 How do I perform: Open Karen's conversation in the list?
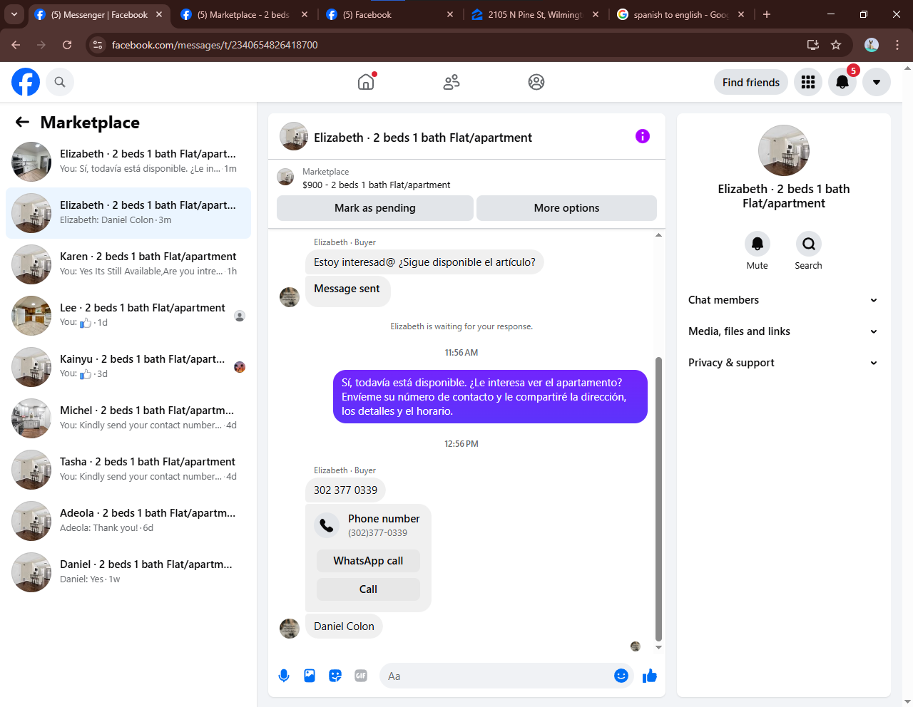(128, 264)
